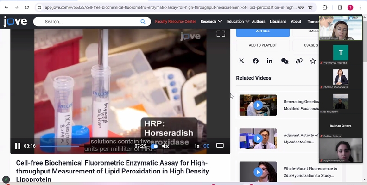Open the Librarians menu item

(278, 21)
